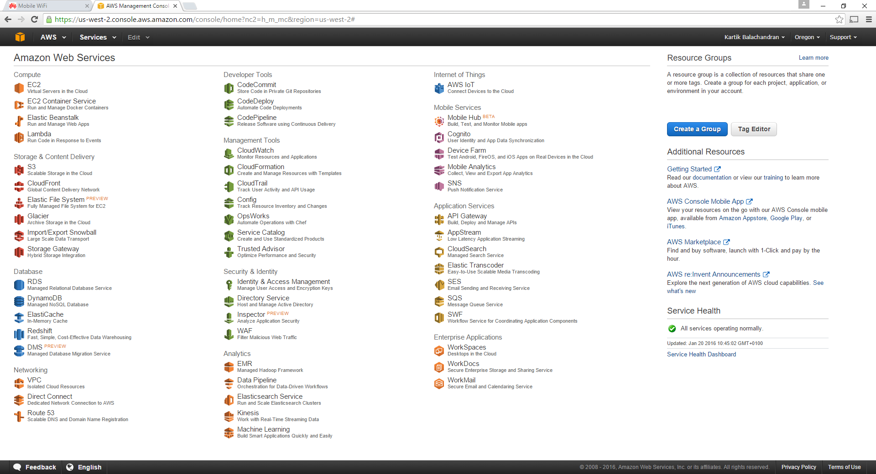Image resolution: width=876 pixels, height=474 pixels.
Task: Open the Elastic Transcoder link
Action: pos(475,265)
